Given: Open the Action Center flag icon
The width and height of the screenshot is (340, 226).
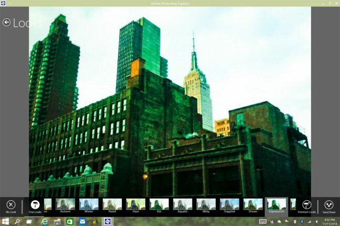Looking at the screenshot, I should tap(286, 221).
